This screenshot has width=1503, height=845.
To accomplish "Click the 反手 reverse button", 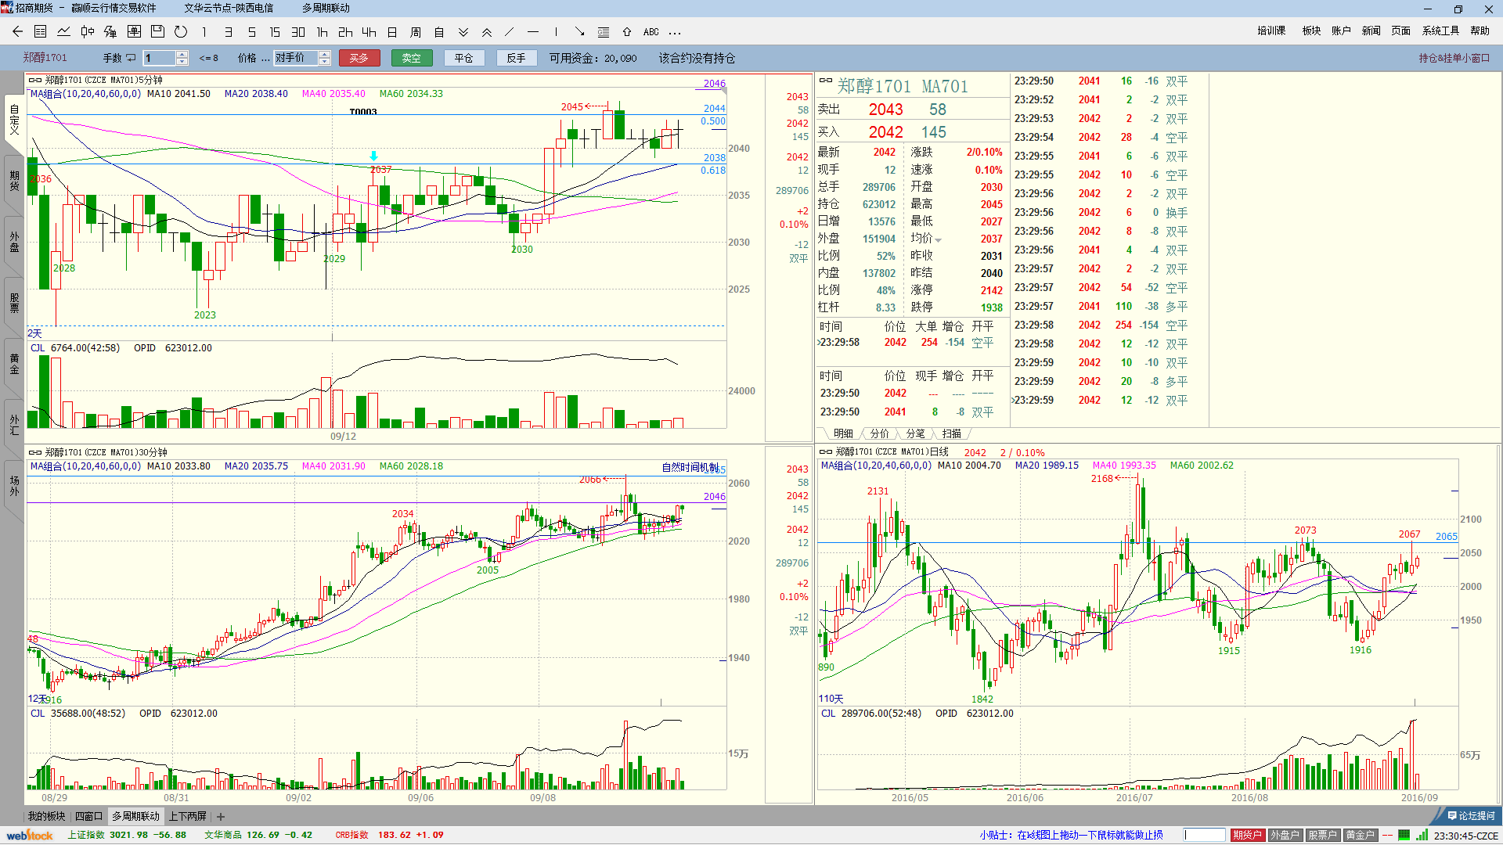I will coord(517,58).
